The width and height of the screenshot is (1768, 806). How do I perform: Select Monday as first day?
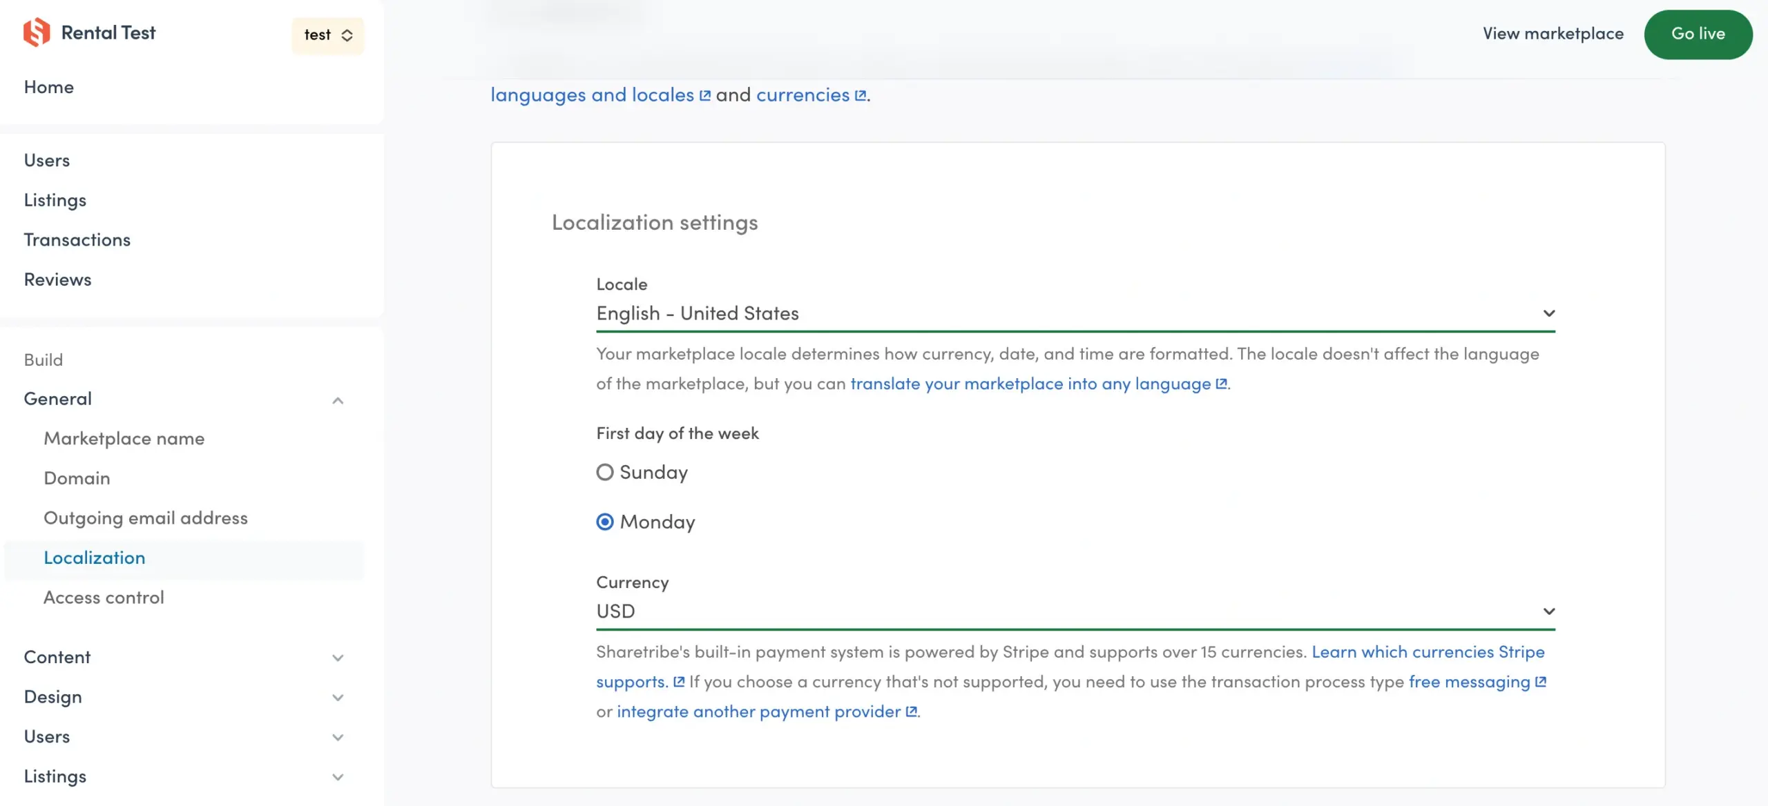(x=605, y=522)
